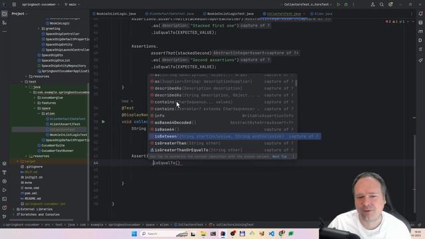Viewport: 425px width, 239px height.
Task: Select isGreaterThanOrEqualTo completion suggestion
Action: click(222, 150)
